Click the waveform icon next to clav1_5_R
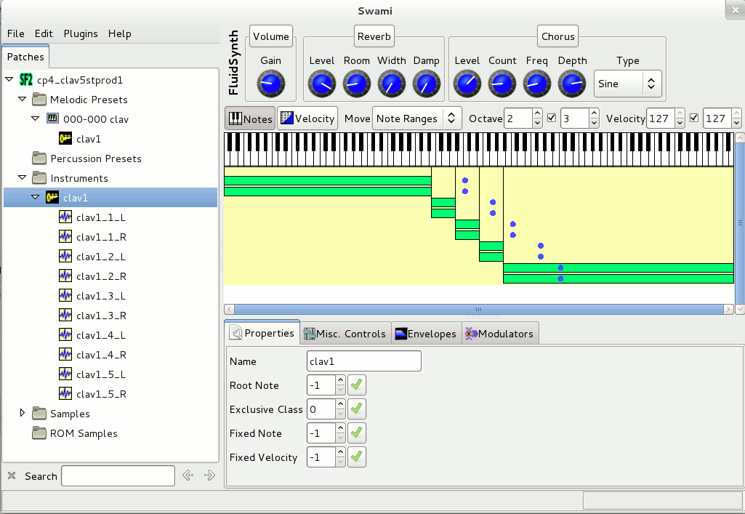 click(x=66, y=393)
